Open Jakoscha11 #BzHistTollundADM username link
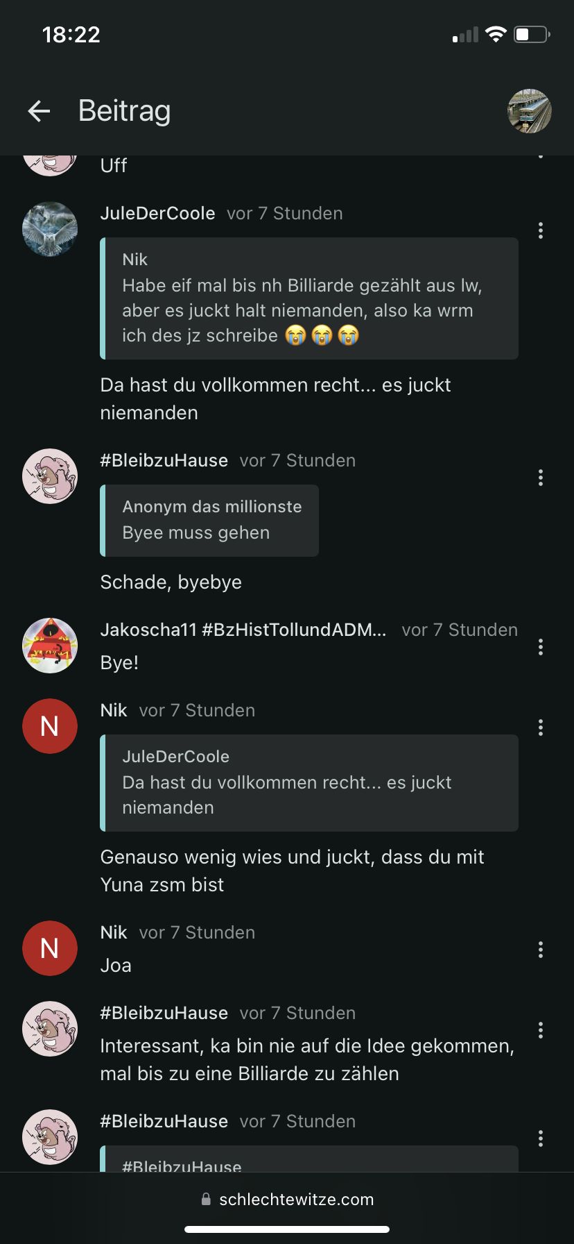The height and width of the screenshot is (1244, 574). click(x=243, y=630)
